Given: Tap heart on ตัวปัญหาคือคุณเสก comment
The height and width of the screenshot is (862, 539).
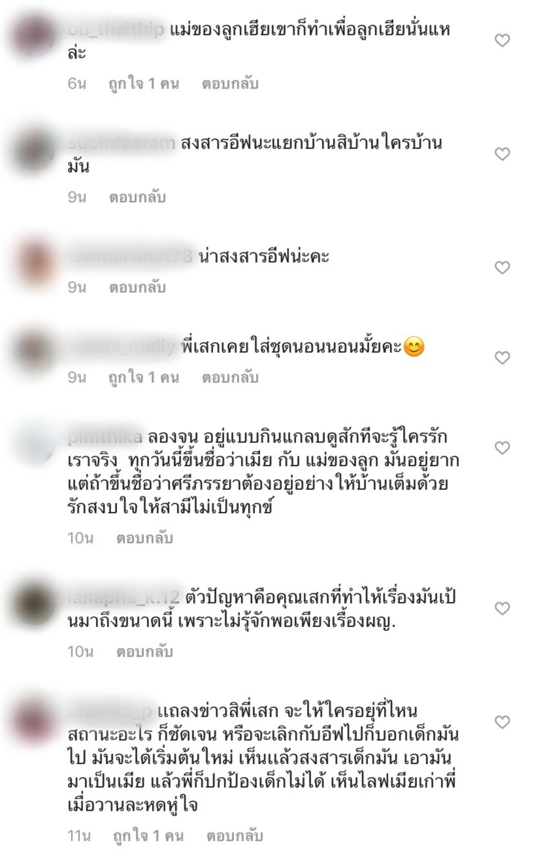Looking at the screenshot, I should point(502,609).
